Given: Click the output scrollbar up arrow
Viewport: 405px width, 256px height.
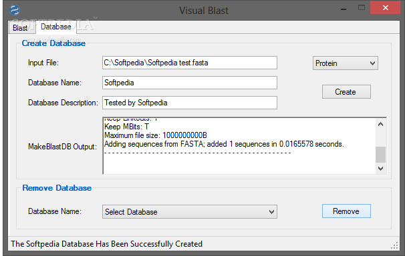Looking at the screenshot, I should pyautogui.click(x=380, y=125).
